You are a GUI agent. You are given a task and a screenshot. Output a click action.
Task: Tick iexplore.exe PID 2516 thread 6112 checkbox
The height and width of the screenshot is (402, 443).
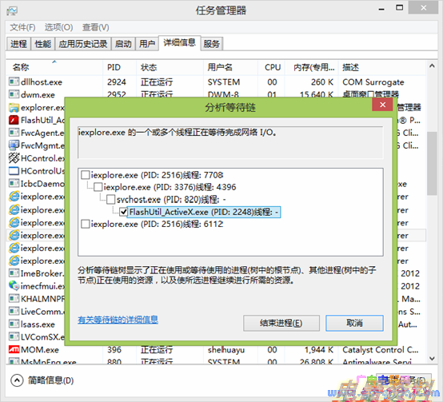tap(85, 224)
